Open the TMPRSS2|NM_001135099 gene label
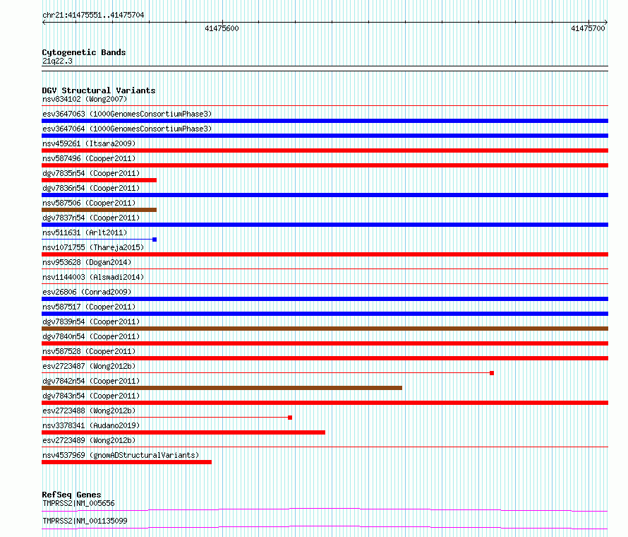Image resolution: width=628 pixels, height=537 pixels. (85, 521)
